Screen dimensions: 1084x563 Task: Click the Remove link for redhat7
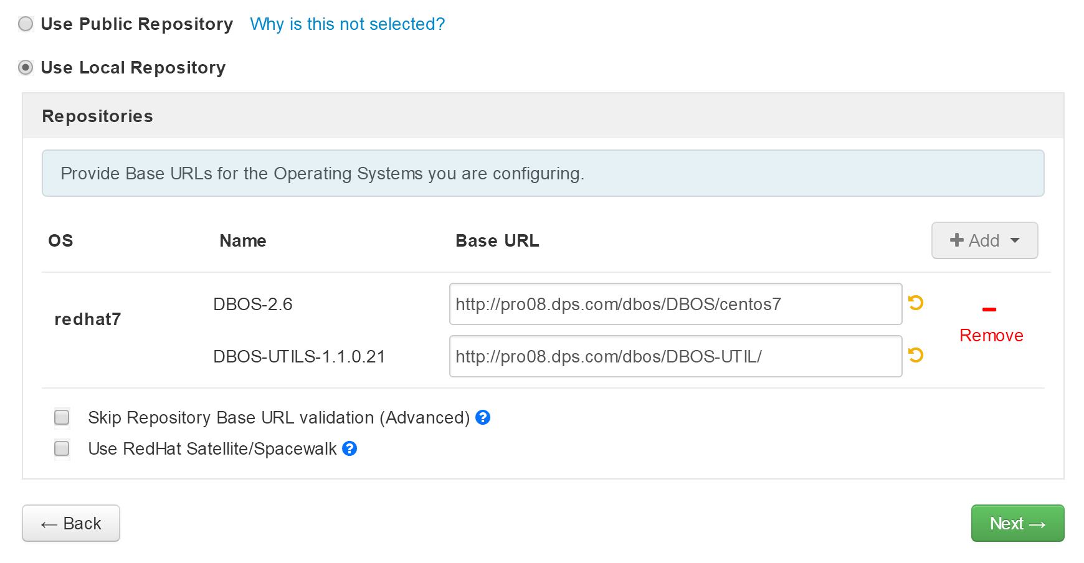point(991,336)
